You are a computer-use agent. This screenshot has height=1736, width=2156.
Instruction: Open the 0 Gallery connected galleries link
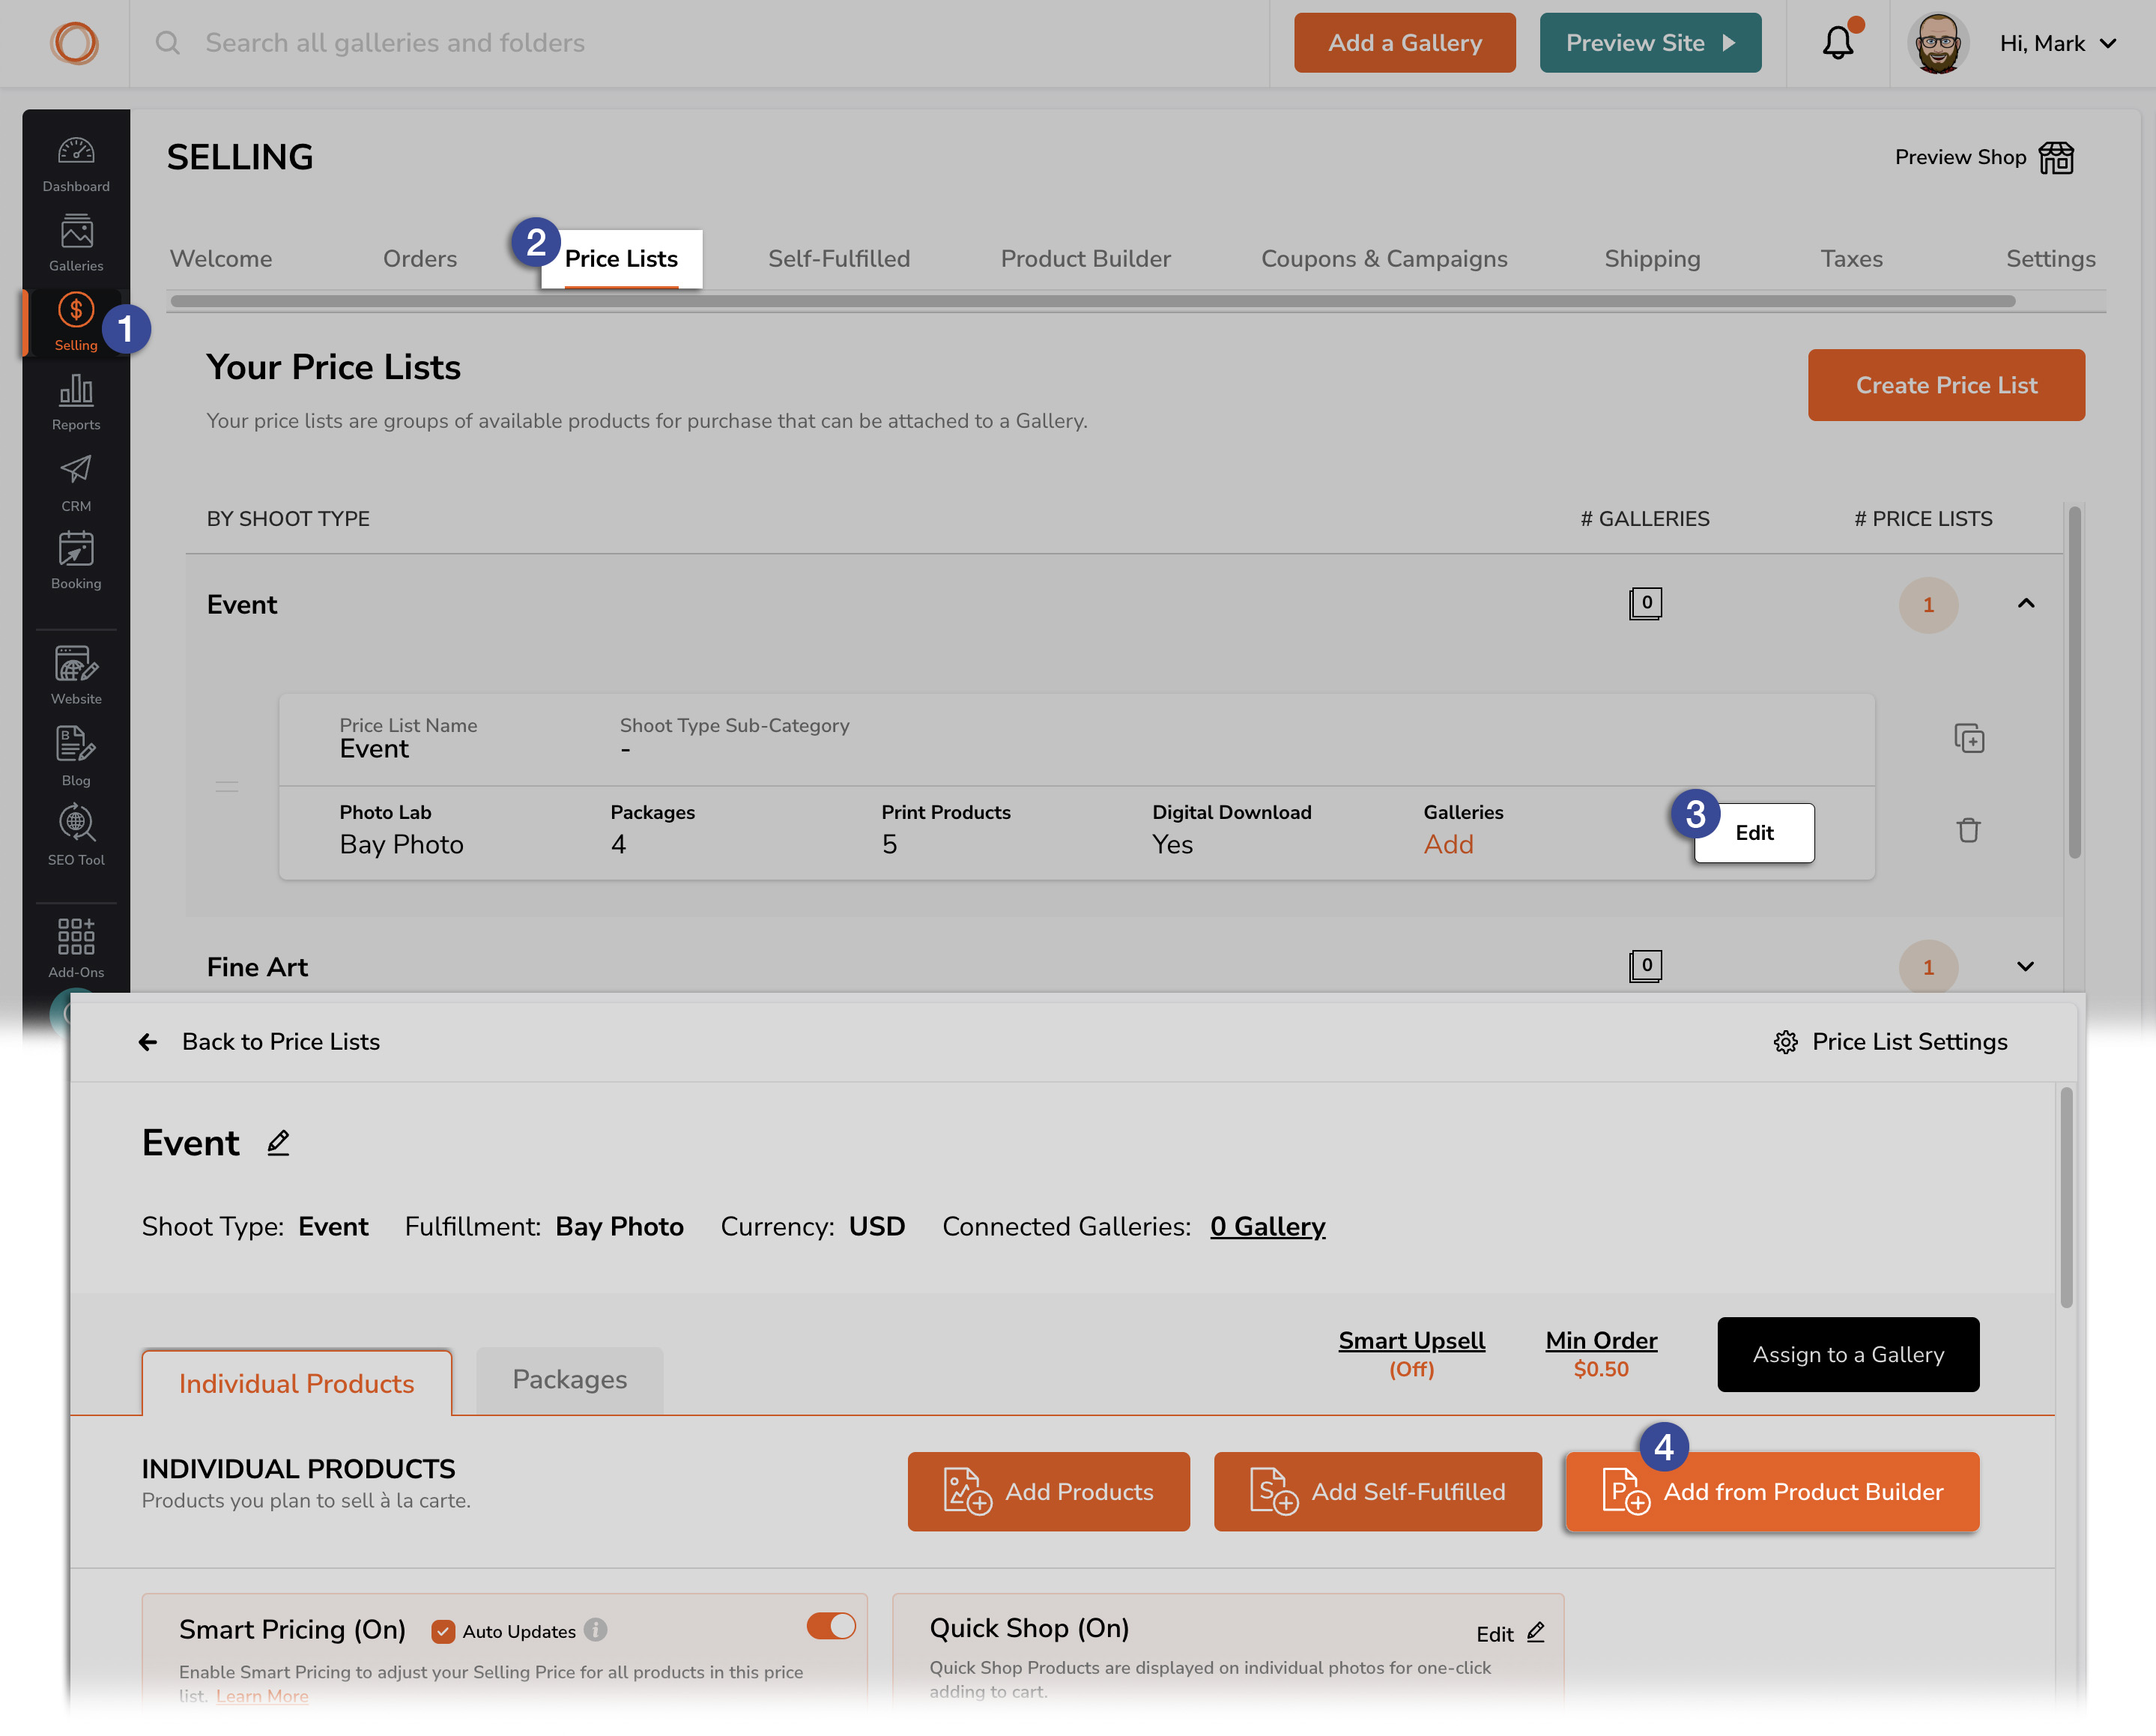point(1268,1227)
